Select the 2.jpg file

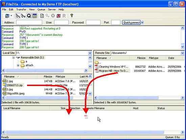[10, 81]
